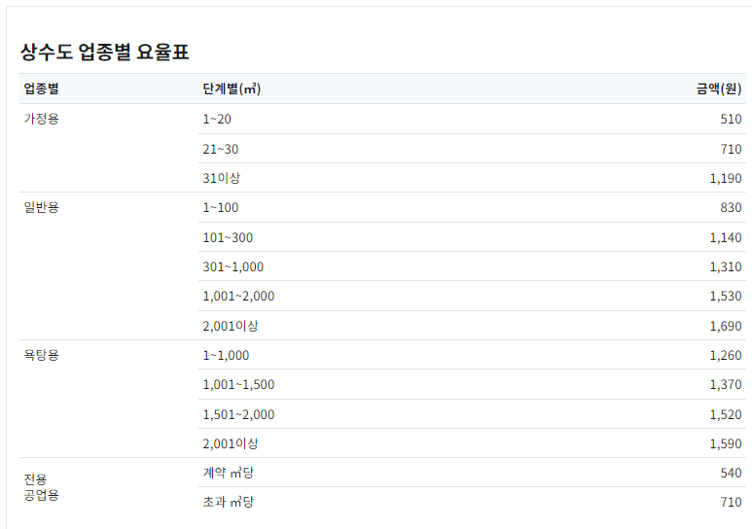This screenshot has width=752, height=529.
Task: Click the amount '1,310'
Action: (x=726, y=266)
